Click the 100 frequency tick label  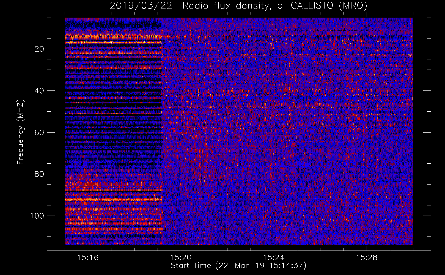37,216
